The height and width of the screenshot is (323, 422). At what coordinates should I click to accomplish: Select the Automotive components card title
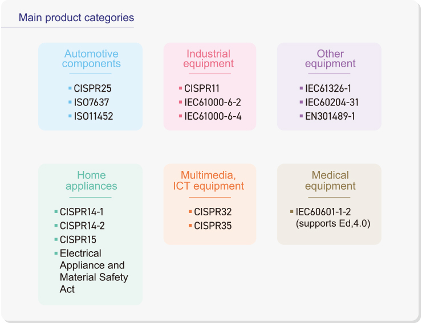click(91, 59)
